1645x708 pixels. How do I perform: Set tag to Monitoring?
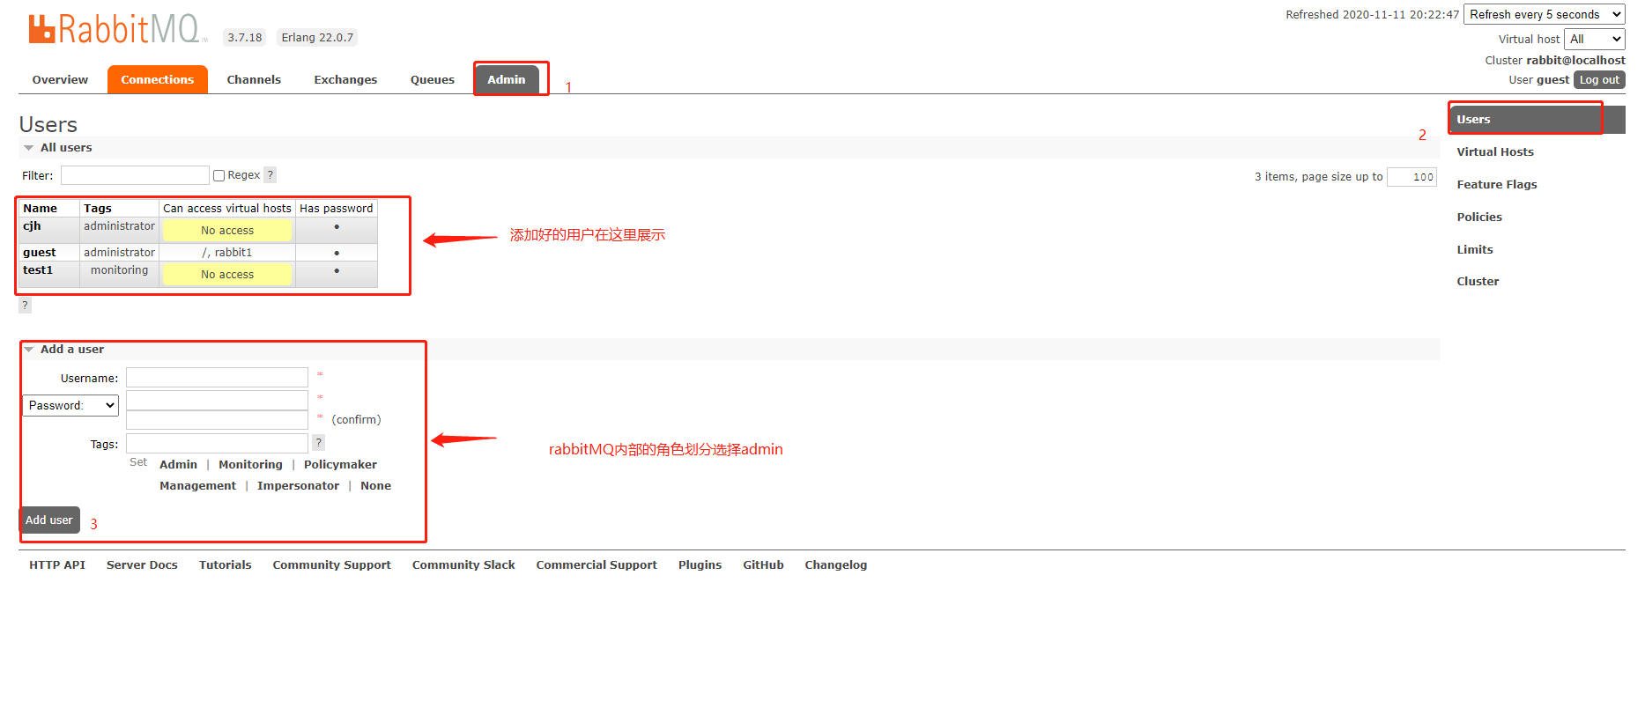click(x=250, y=465)
